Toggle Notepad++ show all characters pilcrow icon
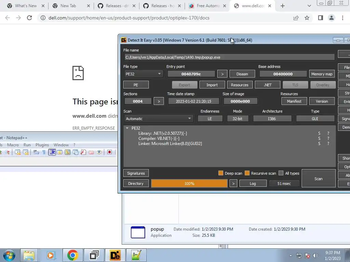 (44, 152)
